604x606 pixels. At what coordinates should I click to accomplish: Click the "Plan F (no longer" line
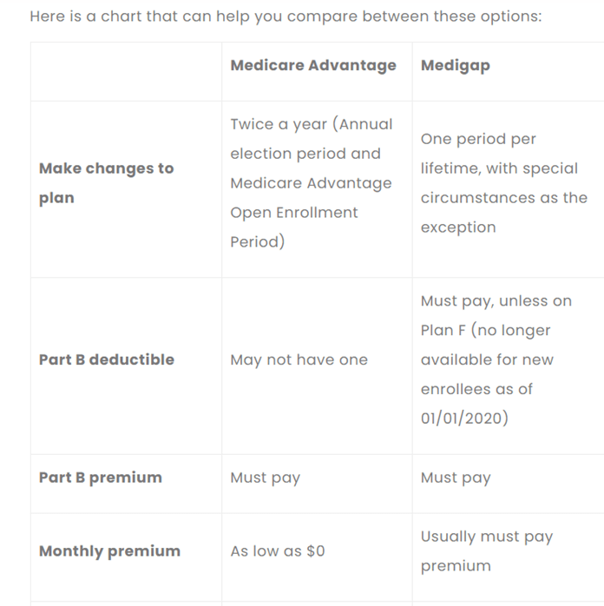(x=485, y=330)
